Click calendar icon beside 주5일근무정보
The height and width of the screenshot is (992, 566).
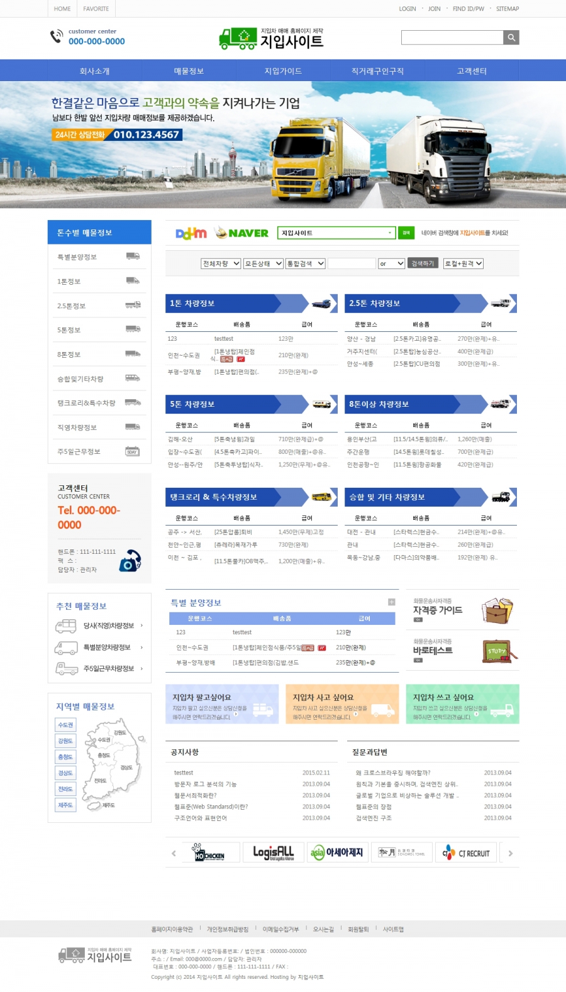click(132, 451)
